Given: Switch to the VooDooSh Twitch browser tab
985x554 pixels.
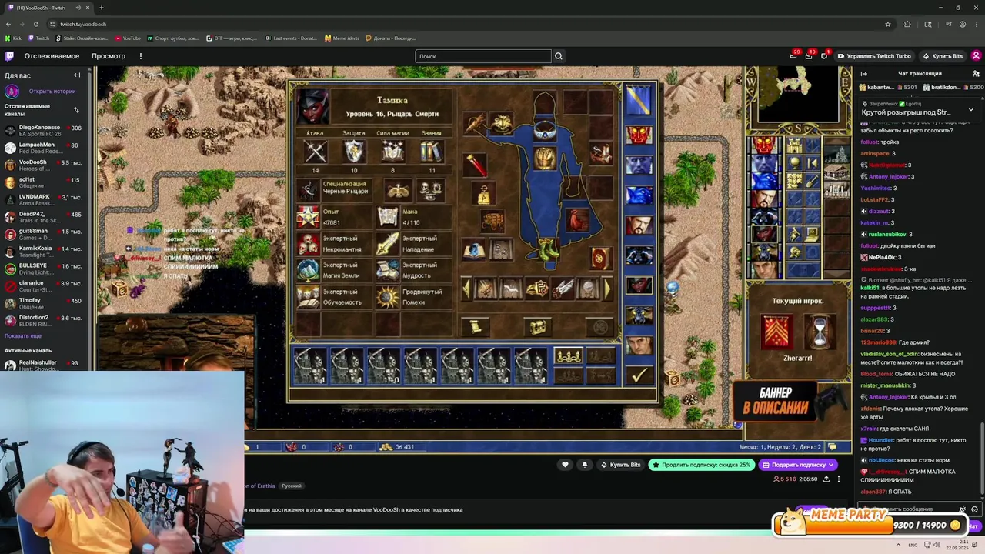Looking at the screenshot, I should pyautogui.click(x=48, y=8).
